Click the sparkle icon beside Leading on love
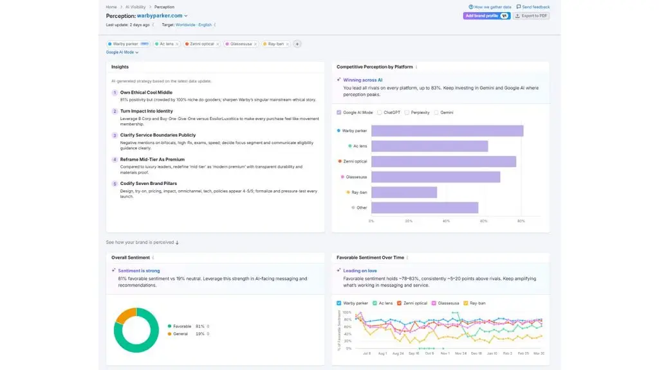 (339, 270)
